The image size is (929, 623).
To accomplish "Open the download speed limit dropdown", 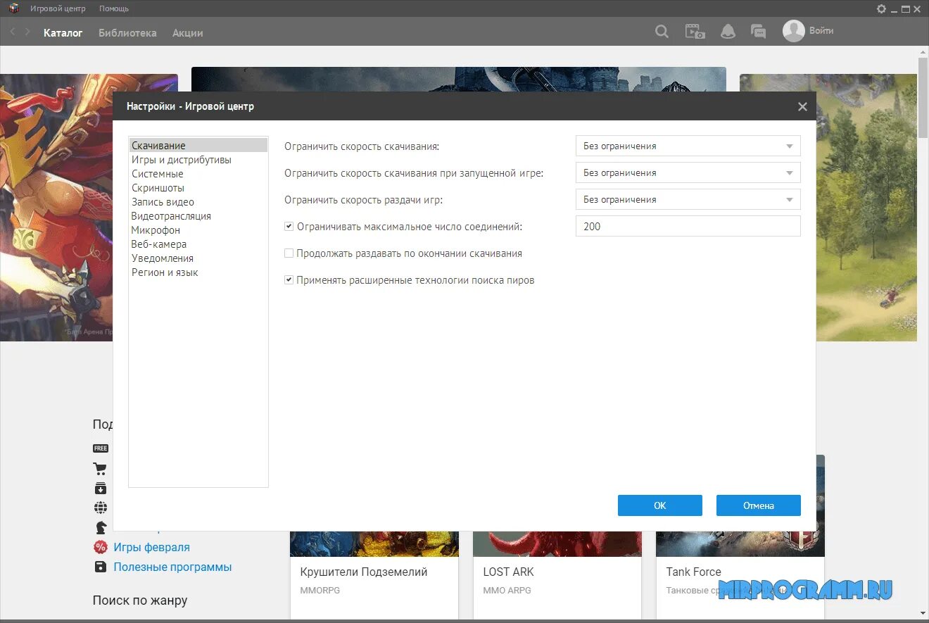I will 688,146.
